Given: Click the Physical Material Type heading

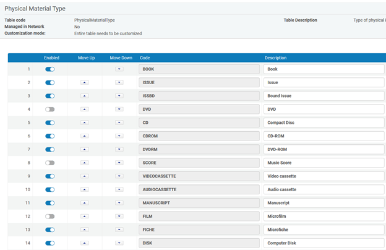Looking at the screenshot, I should pyautogui.click(x=35, y=9).
